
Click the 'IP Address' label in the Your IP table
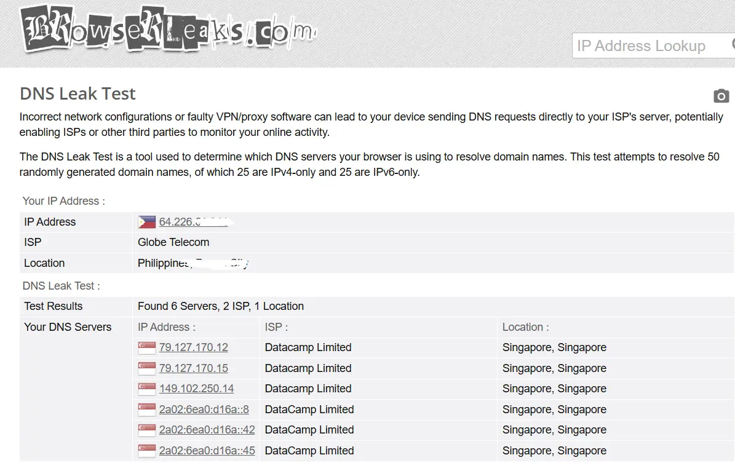click(50, 222)
